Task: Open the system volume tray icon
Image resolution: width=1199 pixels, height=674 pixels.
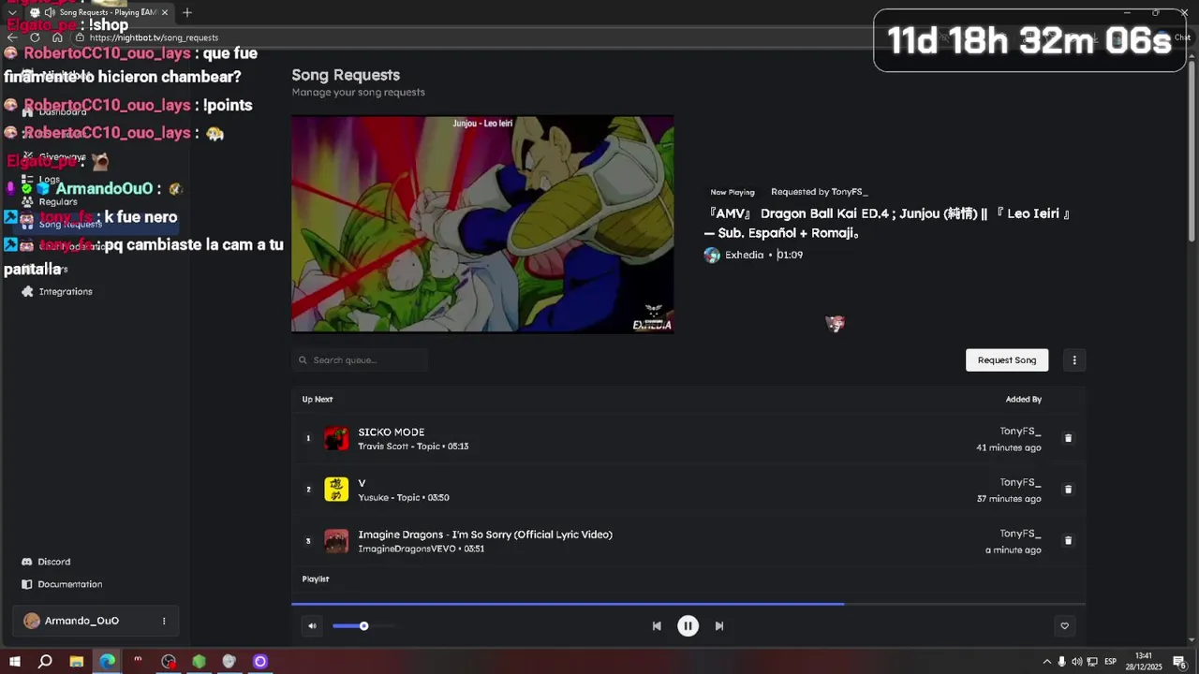Action: click(x=1076, y=662)
